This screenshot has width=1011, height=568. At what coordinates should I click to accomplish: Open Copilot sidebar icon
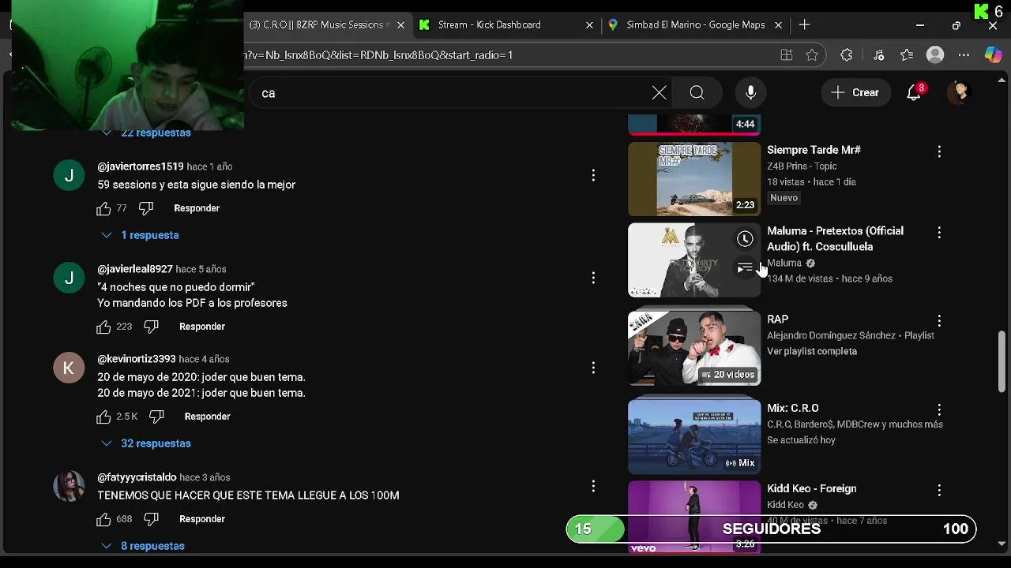[x=993, y=55]
